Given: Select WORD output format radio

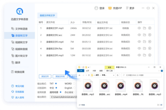Looking at the screenshot, I should point(74,84).
